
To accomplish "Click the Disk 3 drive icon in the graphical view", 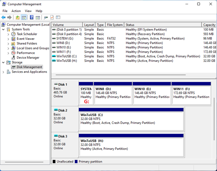I will coord(56,136).
